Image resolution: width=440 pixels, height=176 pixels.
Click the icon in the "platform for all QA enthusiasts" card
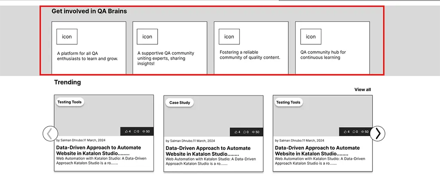[x=67, y=36]
